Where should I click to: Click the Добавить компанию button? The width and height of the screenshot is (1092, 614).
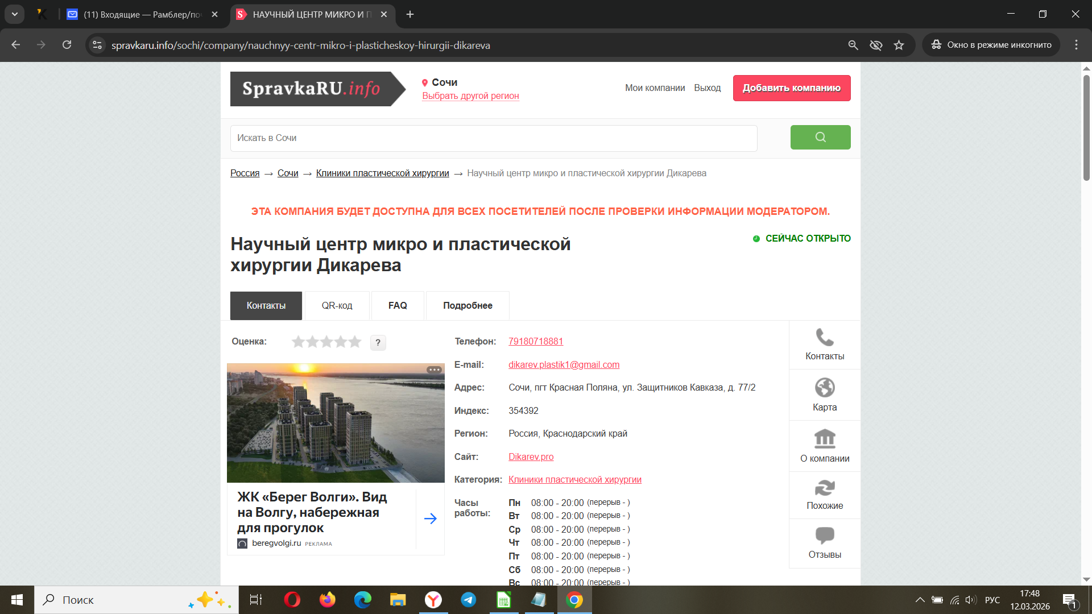click(791, 88)
